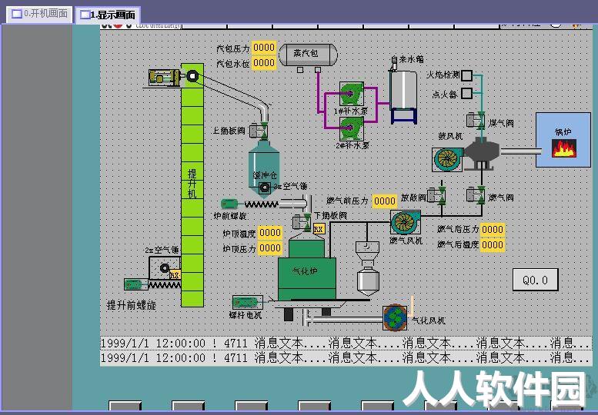Select the 炉顶温度 value field

(x=270, y=233)
